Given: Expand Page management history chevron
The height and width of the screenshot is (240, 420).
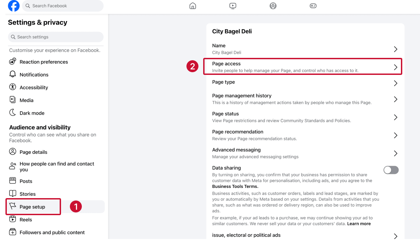Looking at the screenshot, I should (395, 99).
